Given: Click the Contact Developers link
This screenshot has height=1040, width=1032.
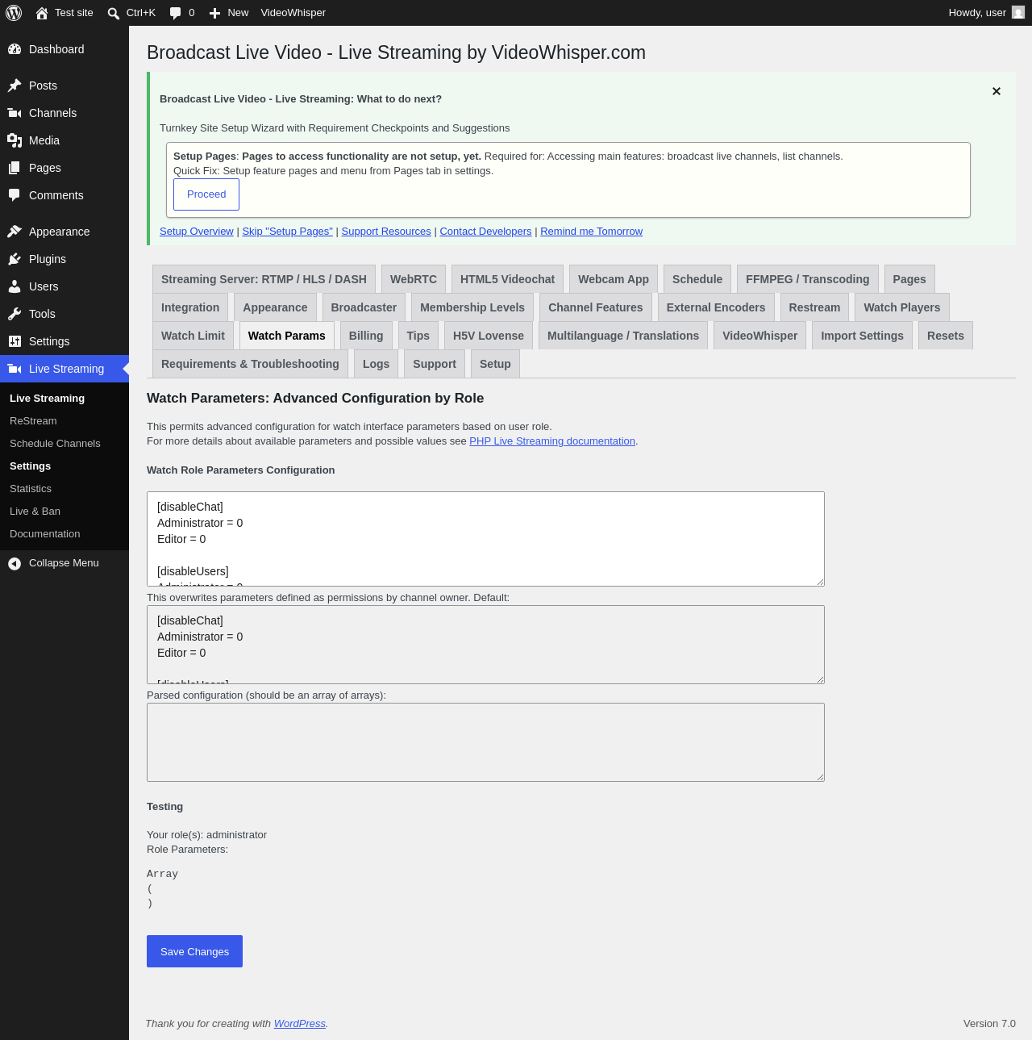Looking at the screenshot, I should point(485,232).
